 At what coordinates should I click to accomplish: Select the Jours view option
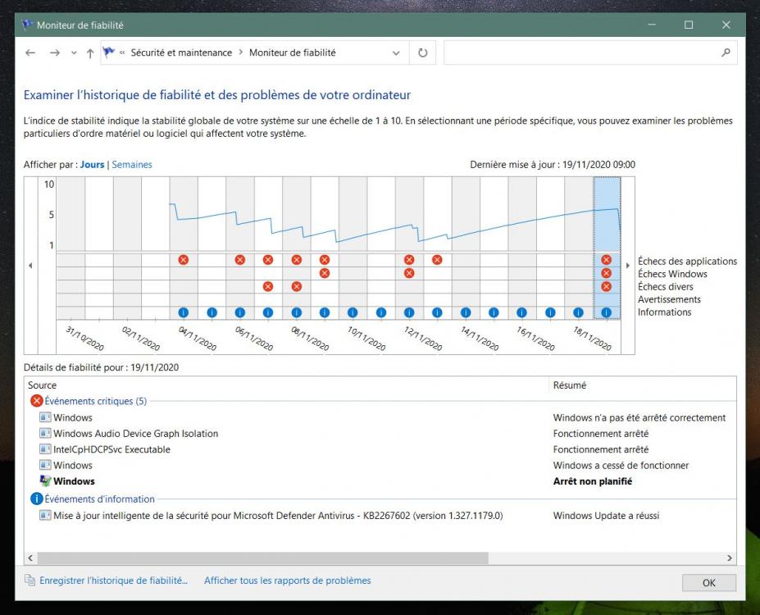[92, 164]
